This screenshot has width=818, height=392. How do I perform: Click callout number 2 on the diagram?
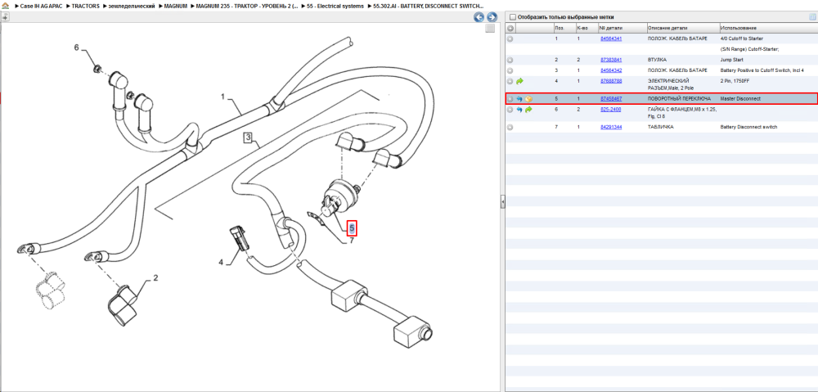[x=155, y=277]
